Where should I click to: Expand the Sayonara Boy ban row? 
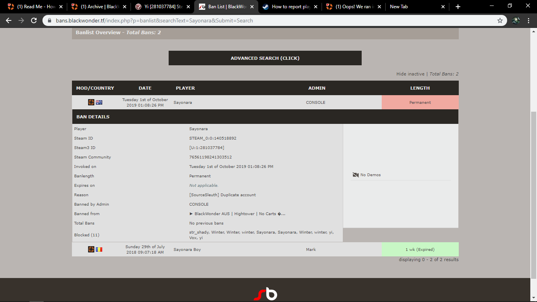265,249
